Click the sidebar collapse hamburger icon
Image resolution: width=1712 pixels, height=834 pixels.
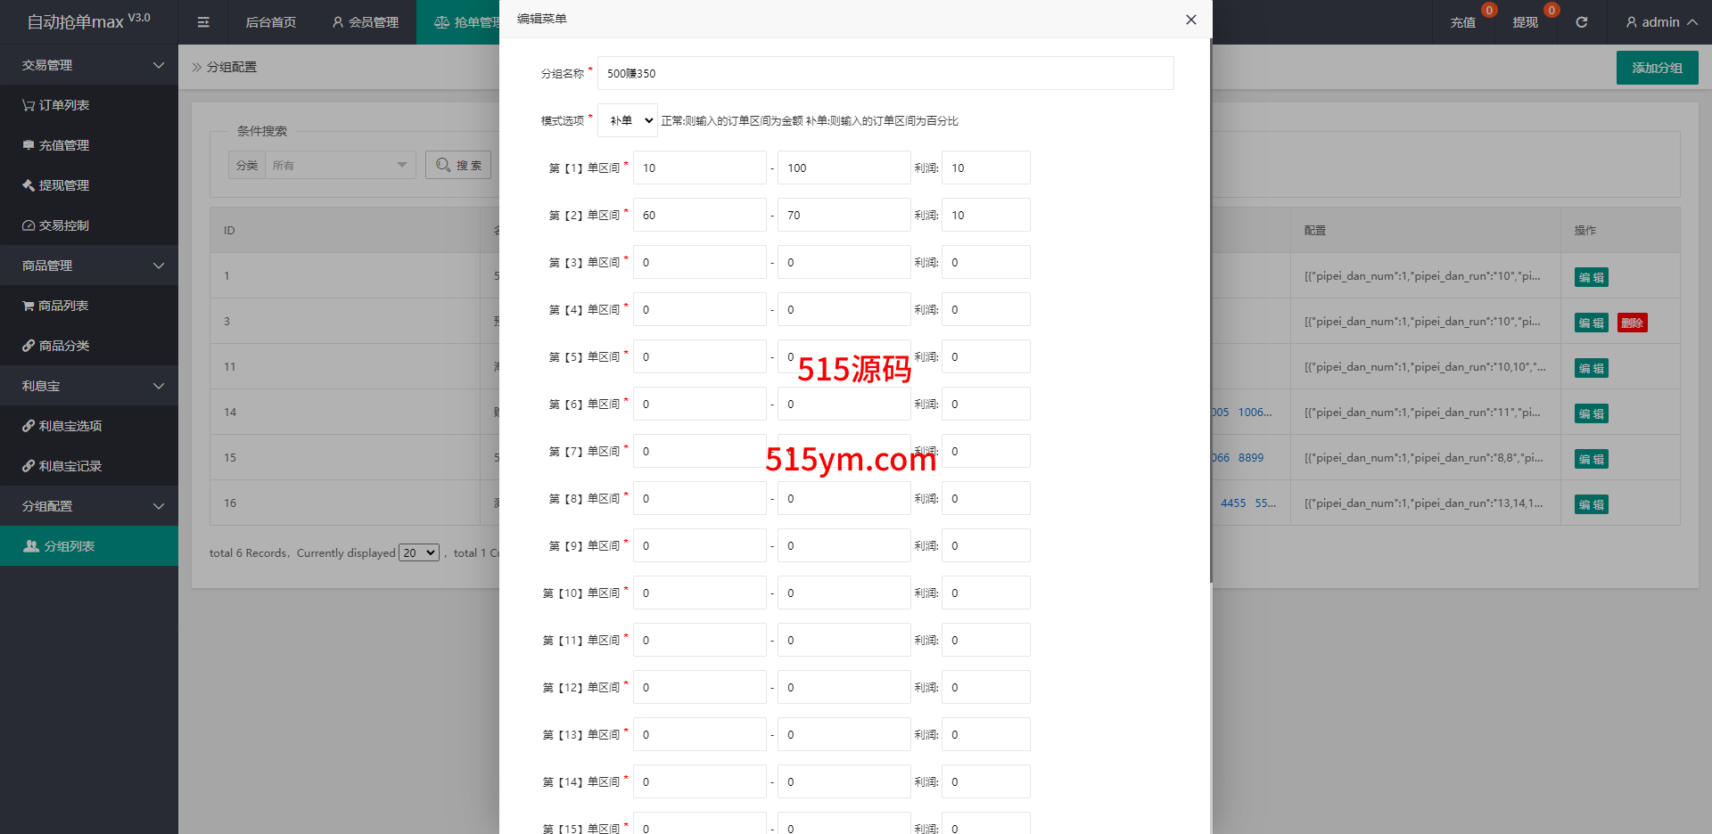click(x=203, y=22)
